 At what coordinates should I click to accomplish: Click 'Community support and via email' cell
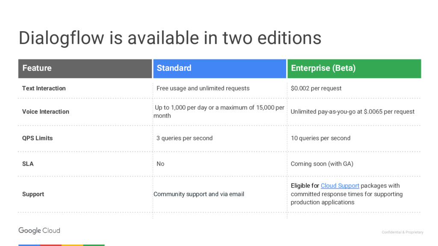click(x=198, y=194)
